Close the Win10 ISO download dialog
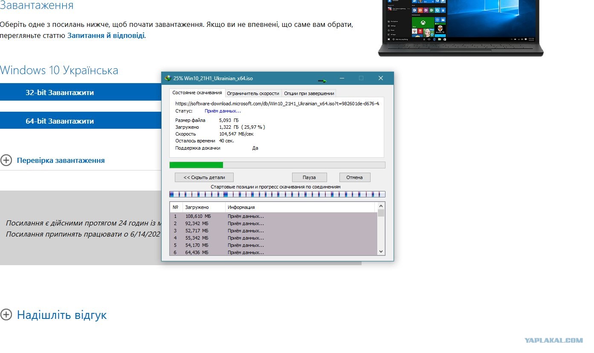This screenshot has width=594, height=353. pos(380,78)
